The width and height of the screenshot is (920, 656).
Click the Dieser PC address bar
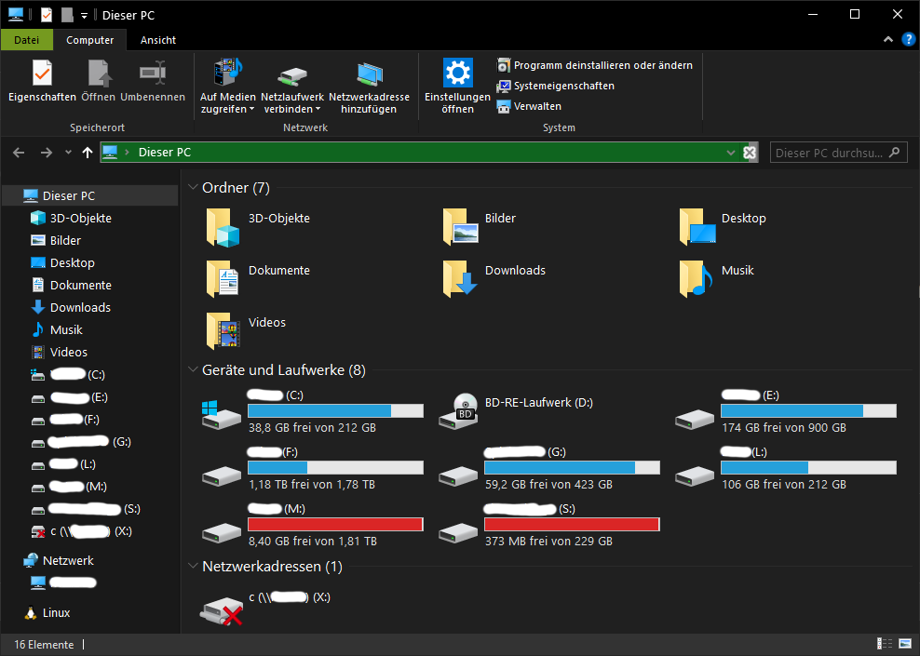pyautogui.click(x=413, y=153)
